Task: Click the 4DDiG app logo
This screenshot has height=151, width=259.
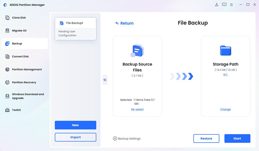Action: pyautogui.click(x=5, y=5)
